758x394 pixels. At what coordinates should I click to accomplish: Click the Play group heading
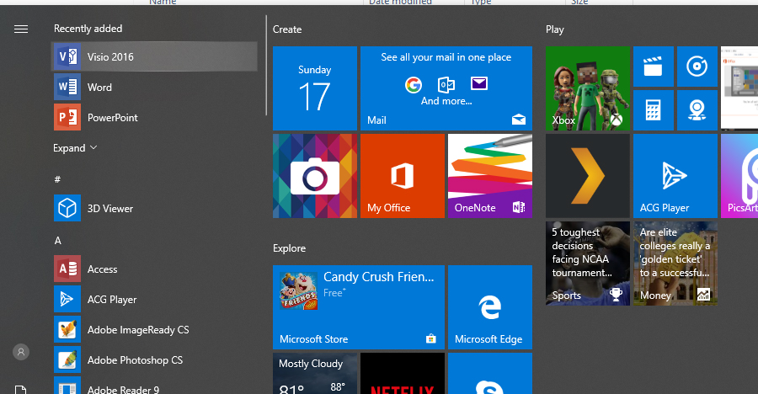point(555,29)
